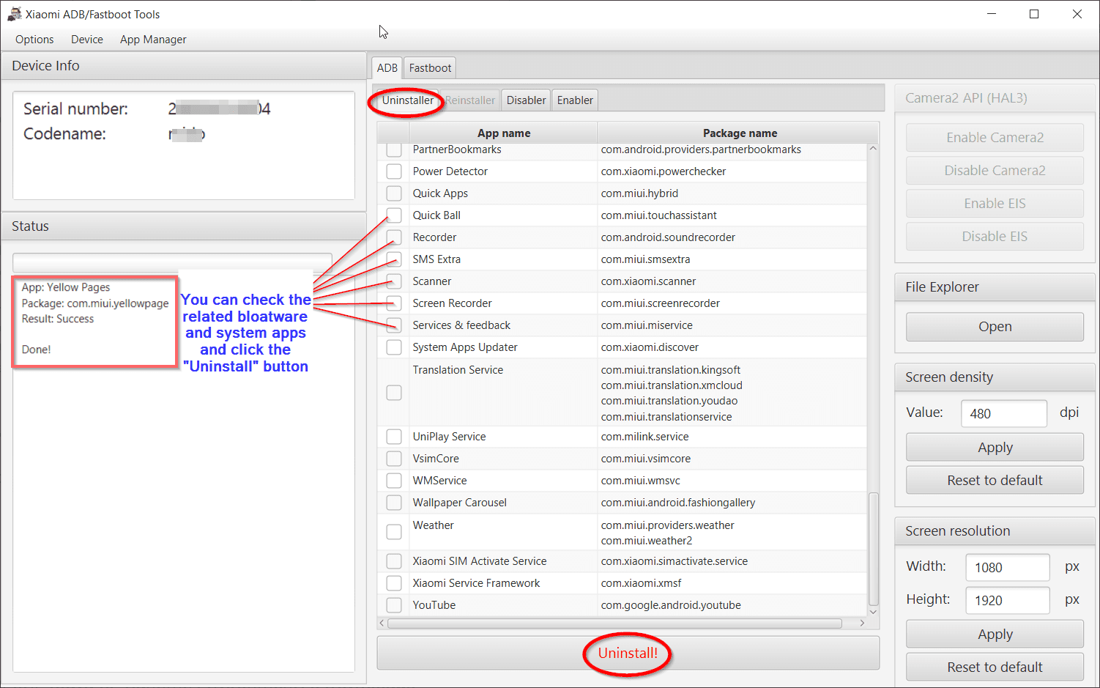Sort by the Package name column header

click(x=740, y=133)
